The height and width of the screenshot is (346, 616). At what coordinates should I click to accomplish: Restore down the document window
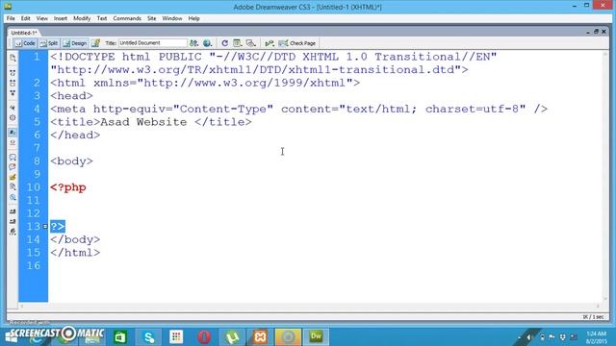point(596,32)
